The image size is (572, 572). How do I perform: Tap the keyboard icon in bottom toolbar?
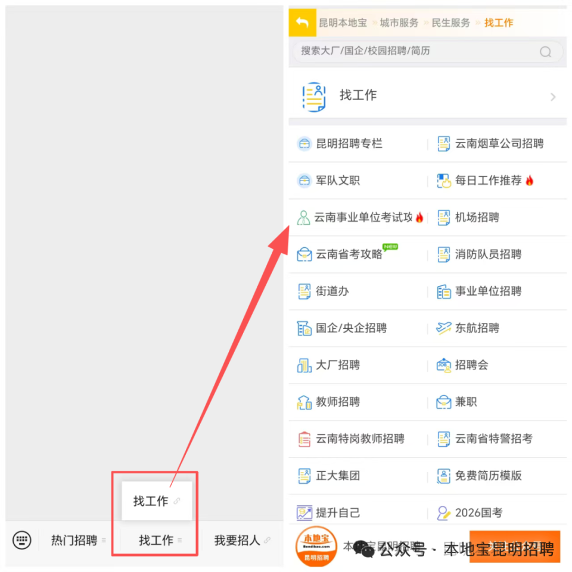pyautogui.click(x=22, y=540)
